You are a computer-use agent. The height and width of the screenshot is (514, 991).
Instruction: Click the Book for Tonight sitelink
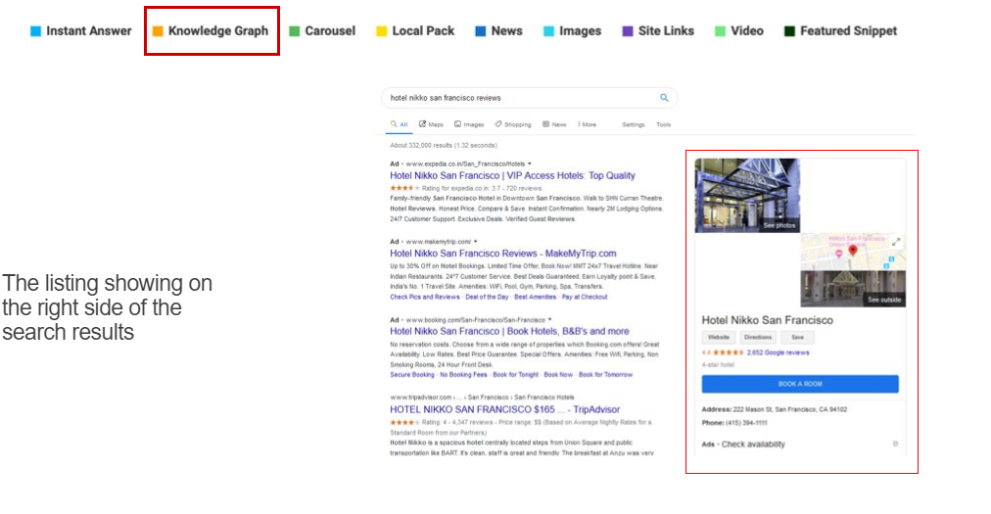[x=516, y=375]
